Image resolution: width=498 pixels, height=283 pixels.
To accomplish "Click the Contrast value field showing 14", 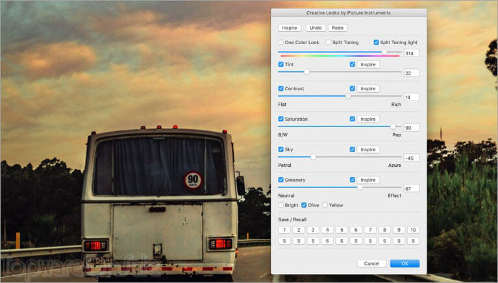I will pos(412,97).
